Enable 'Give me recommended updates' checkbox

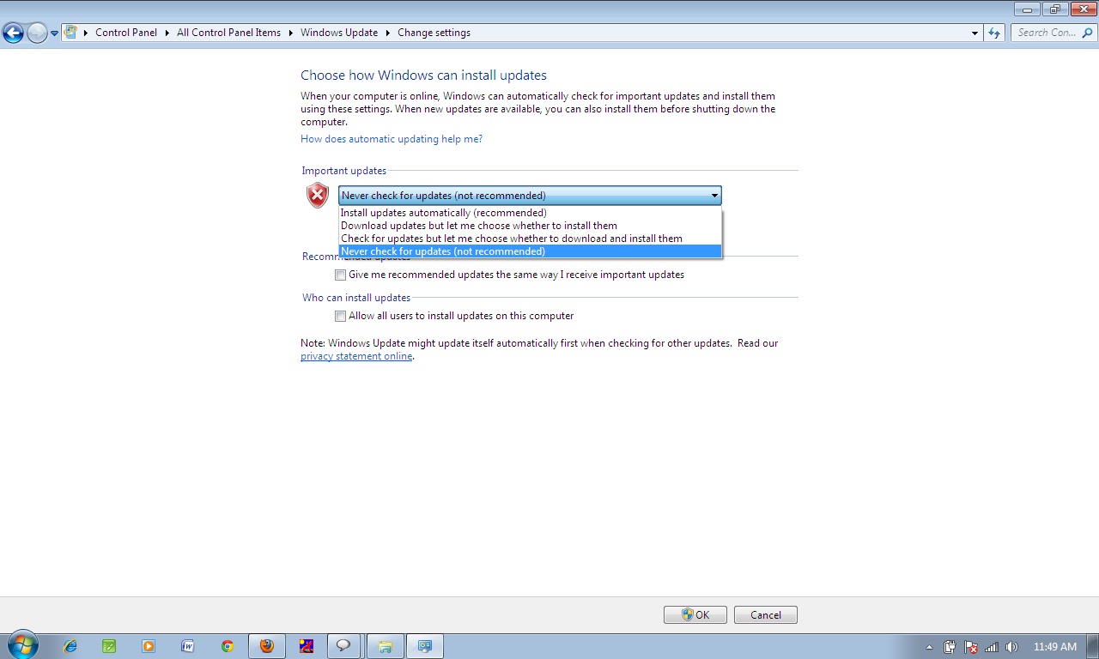pyautogui.click(x=341, y=275)
